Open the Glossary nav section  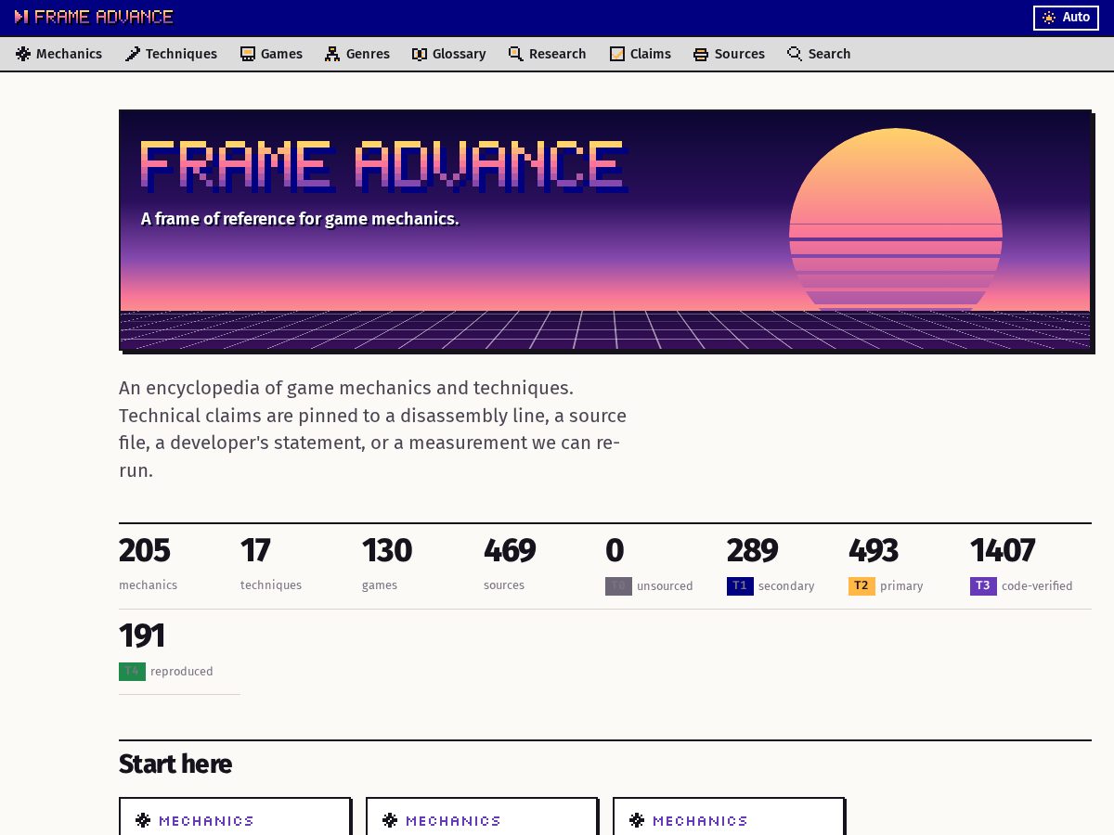pos(449,54)
